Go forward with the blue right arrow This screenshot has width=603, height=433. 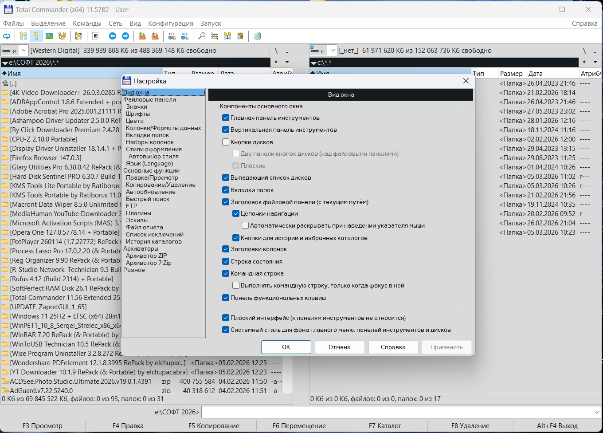point(125,36)
